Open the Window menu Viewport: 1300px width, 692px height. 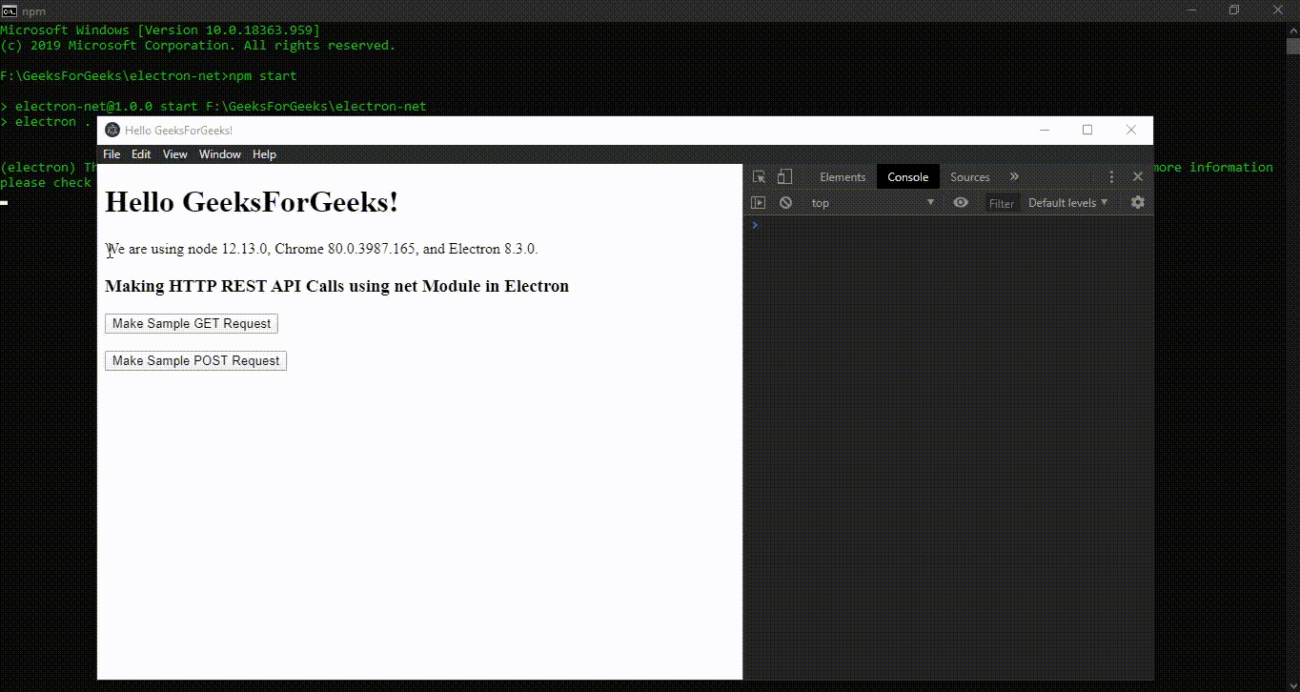pos(220,154)
